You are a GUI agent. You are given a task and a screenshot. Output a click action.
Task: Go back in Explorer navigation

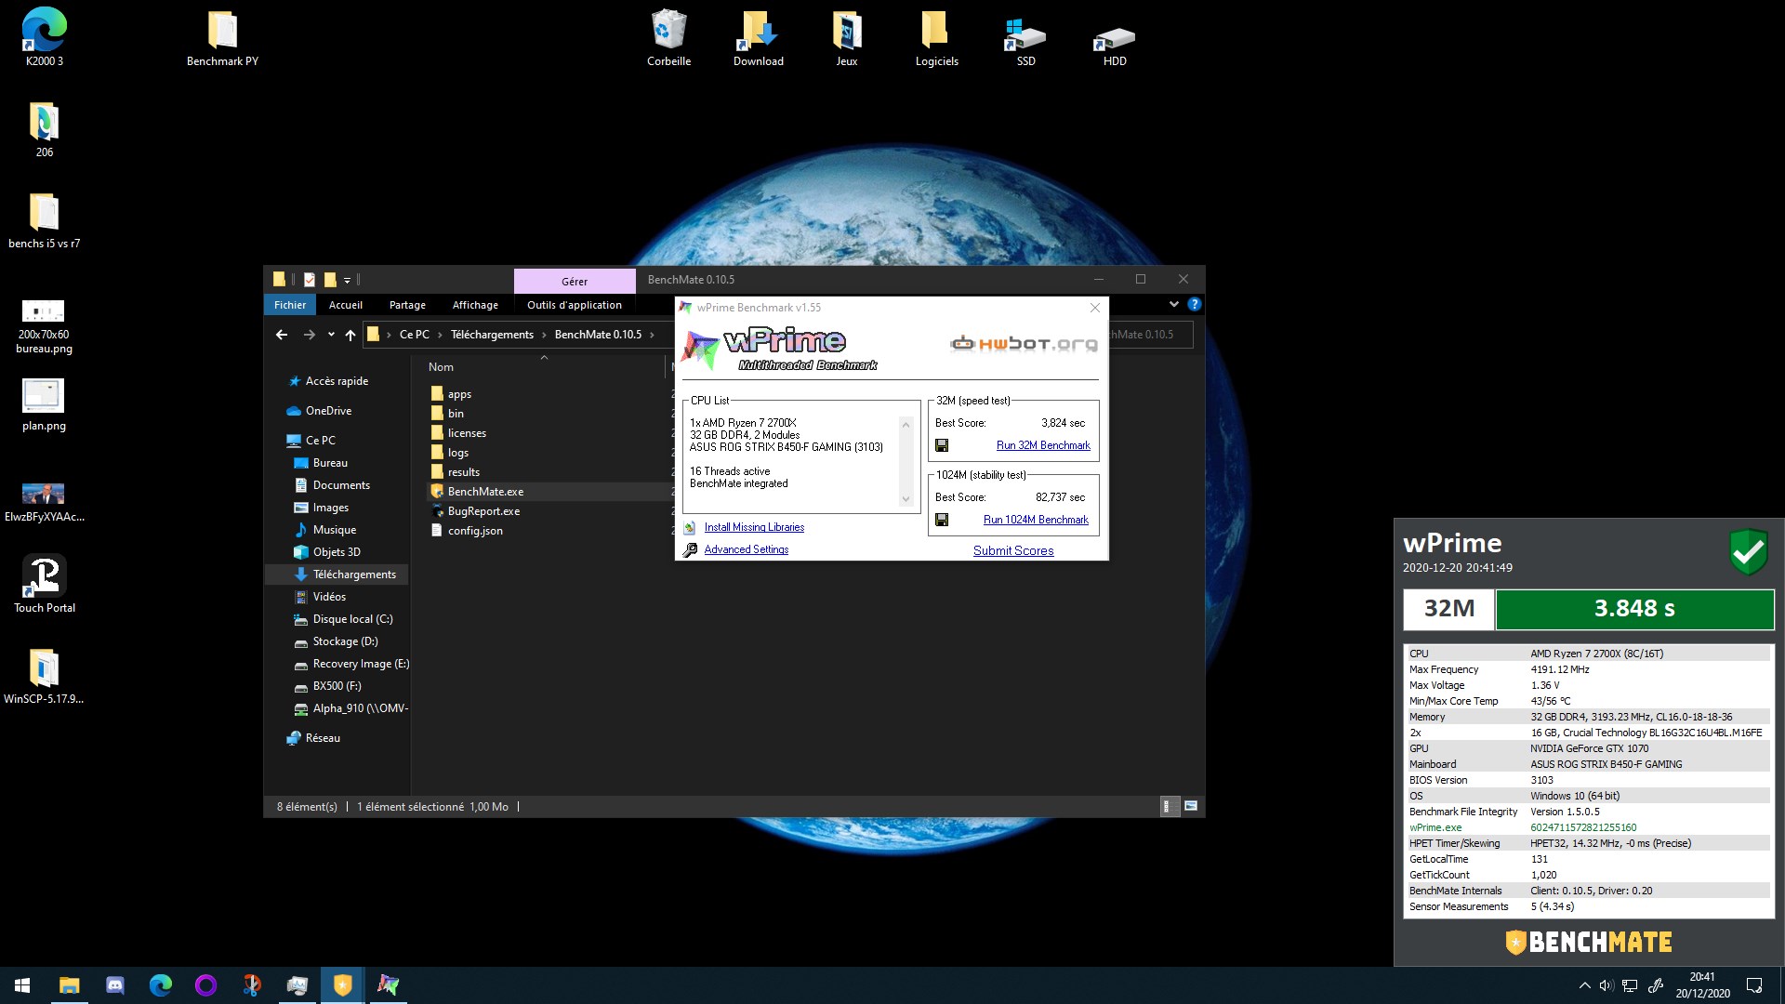click(x=282, y=335)
